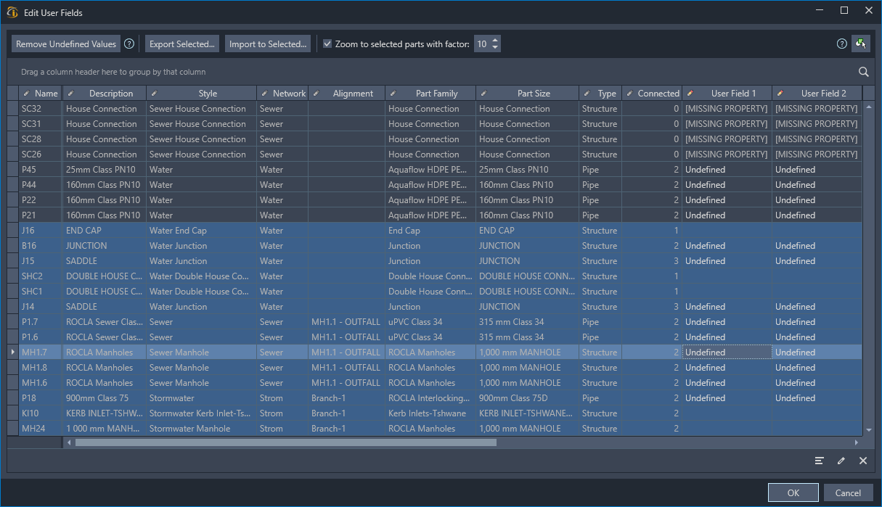882x507 pixels.
Task: Select the MH24 name cell
Action: [41, 429]
